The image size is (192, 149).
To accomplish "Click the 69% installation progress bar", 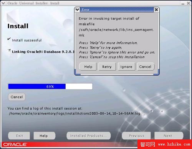I will click(x=50, y=86).
